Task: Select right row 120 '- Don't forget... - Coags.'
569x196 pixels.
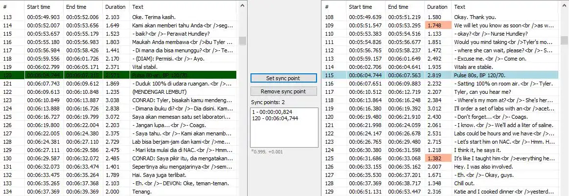Action: click(440, 117)
